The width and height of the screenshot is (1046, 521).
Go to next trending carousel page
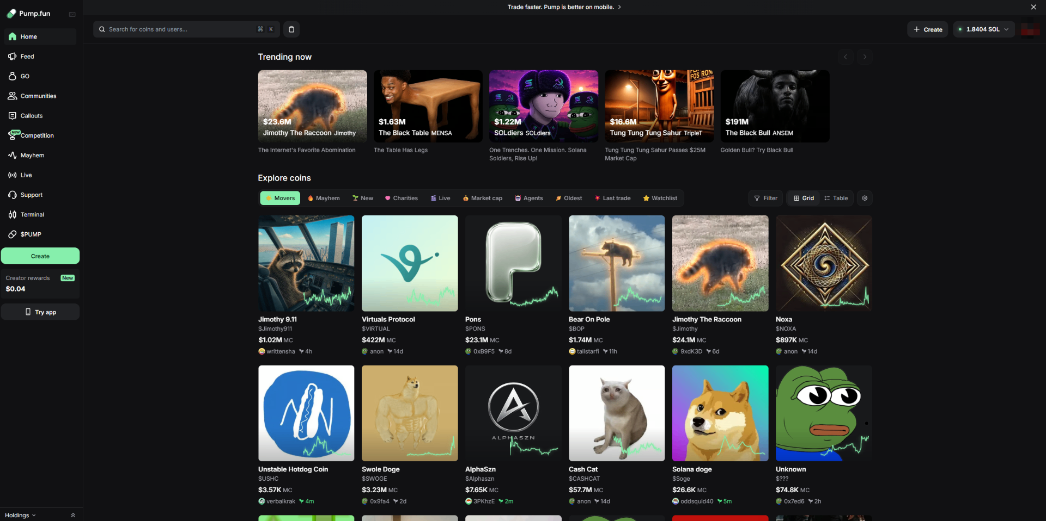point(865,57)
